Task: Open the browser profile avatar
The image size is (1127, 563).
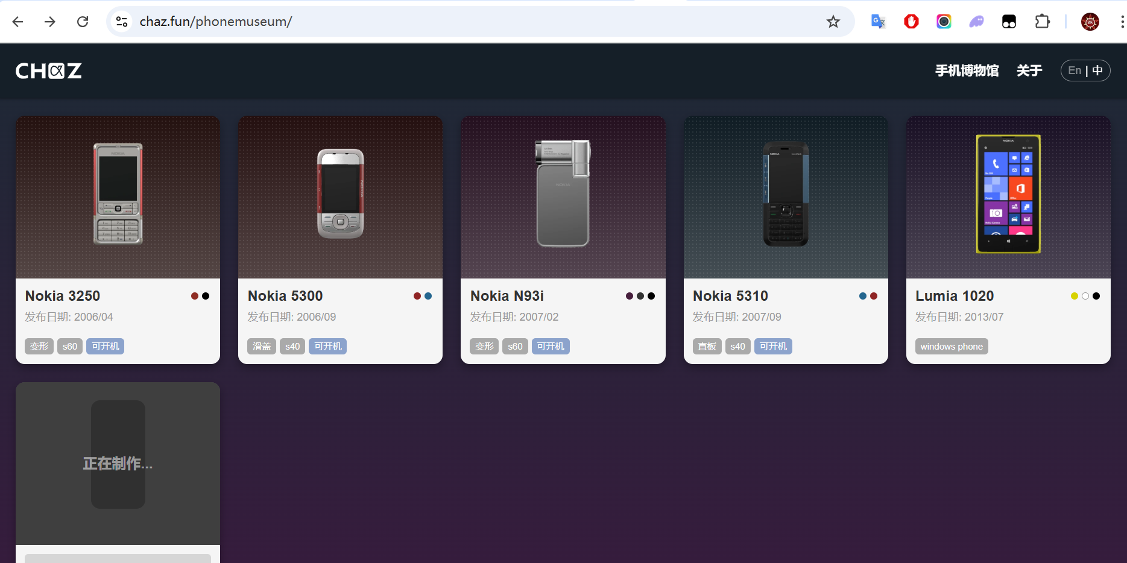Action: click(x=1090, y=22)
